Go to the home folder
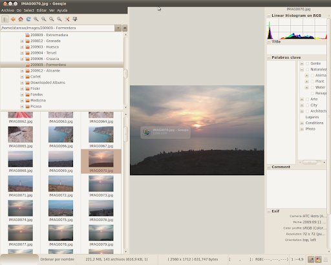Screen dimensions: 331x265 click(21, 19)
